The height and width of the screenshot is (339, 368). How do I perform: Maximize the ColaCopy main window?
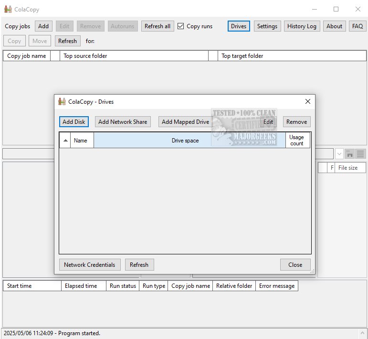(336, 9)
